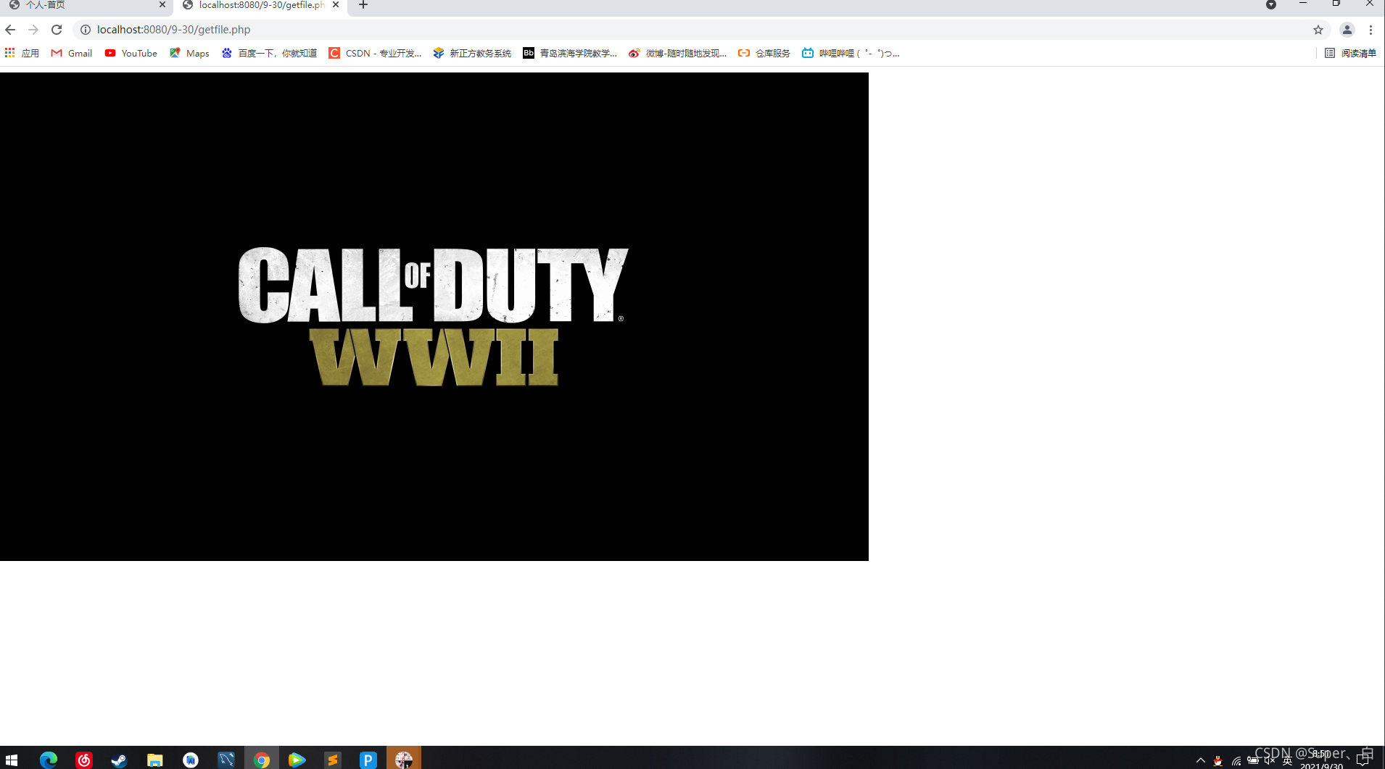Open the highlighted orange taskbar app

click(x=404, y=759)
